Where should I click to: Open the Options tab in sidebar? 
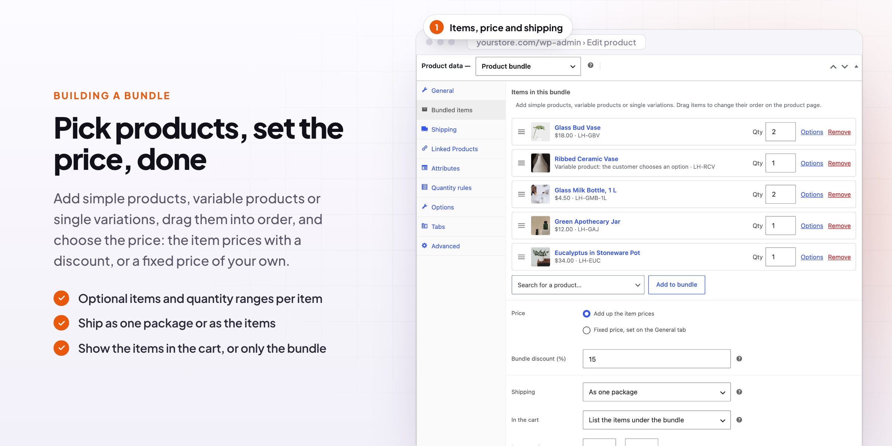point(461,207)
